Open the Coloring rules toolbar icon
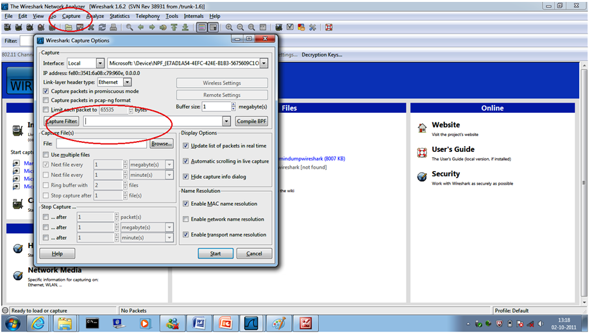The height and width of the screenshot is (334, 590). pos(301,28)
